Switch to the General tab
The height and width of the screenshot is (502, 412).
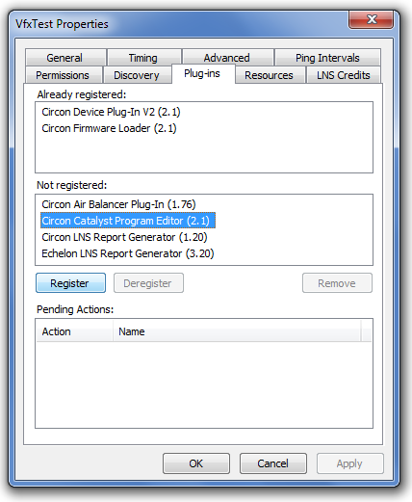pyautogui.click(x=65, y=58)
